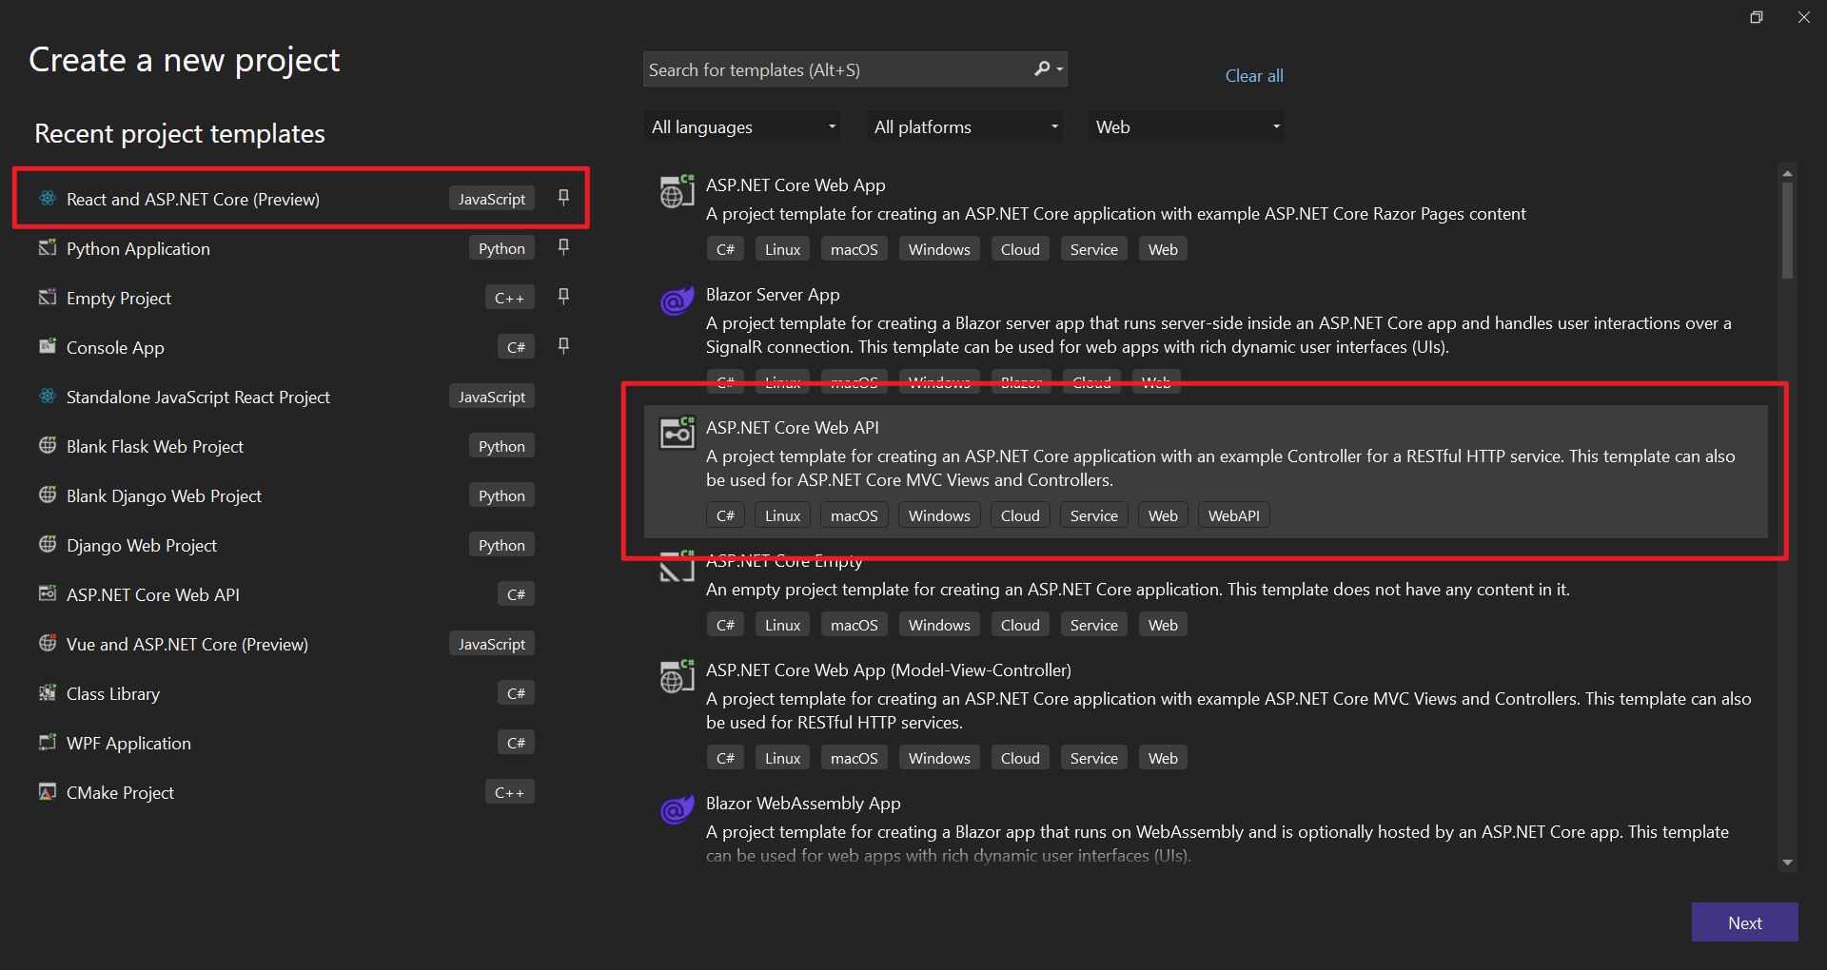1827x970 pixels.
Task: Click the CMake Project icon in recent templates
Action: (x=47, y=792)
